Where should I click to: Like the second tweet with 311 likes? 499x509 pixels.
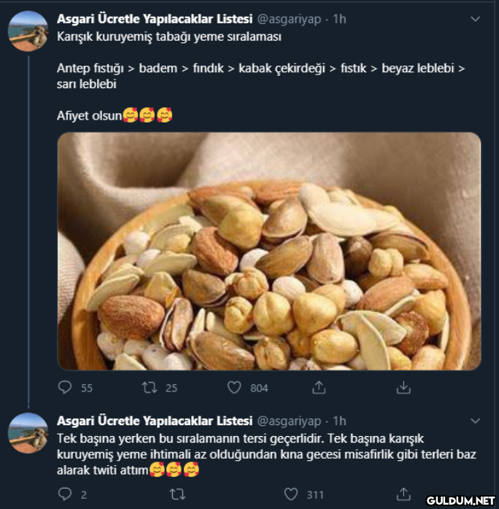[291, 494]
